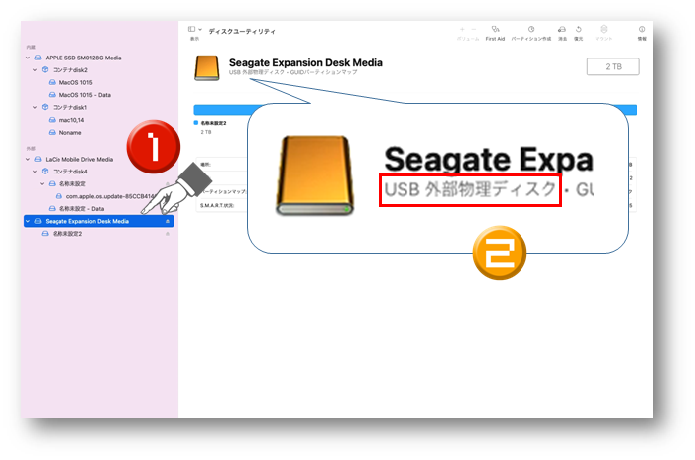
Task: Click the restore (復元) toolbar icon
Action: tap(578, 30)
